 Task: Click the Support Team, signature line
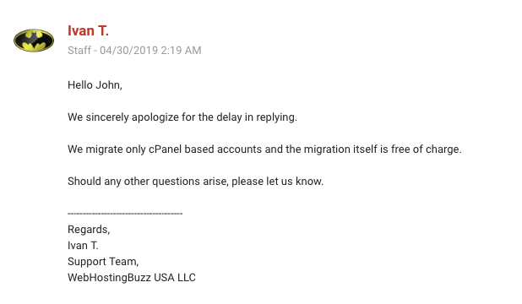[103, 262]
